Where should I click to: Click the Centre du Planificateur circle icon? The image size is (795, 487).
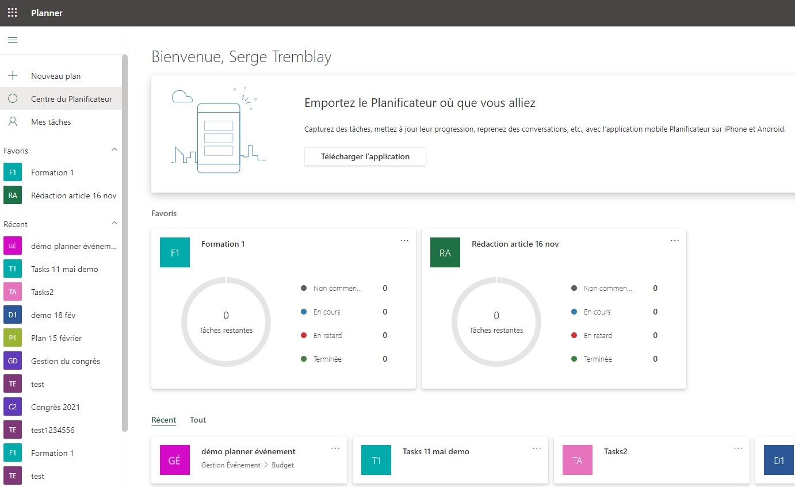[x=13, y=99]
